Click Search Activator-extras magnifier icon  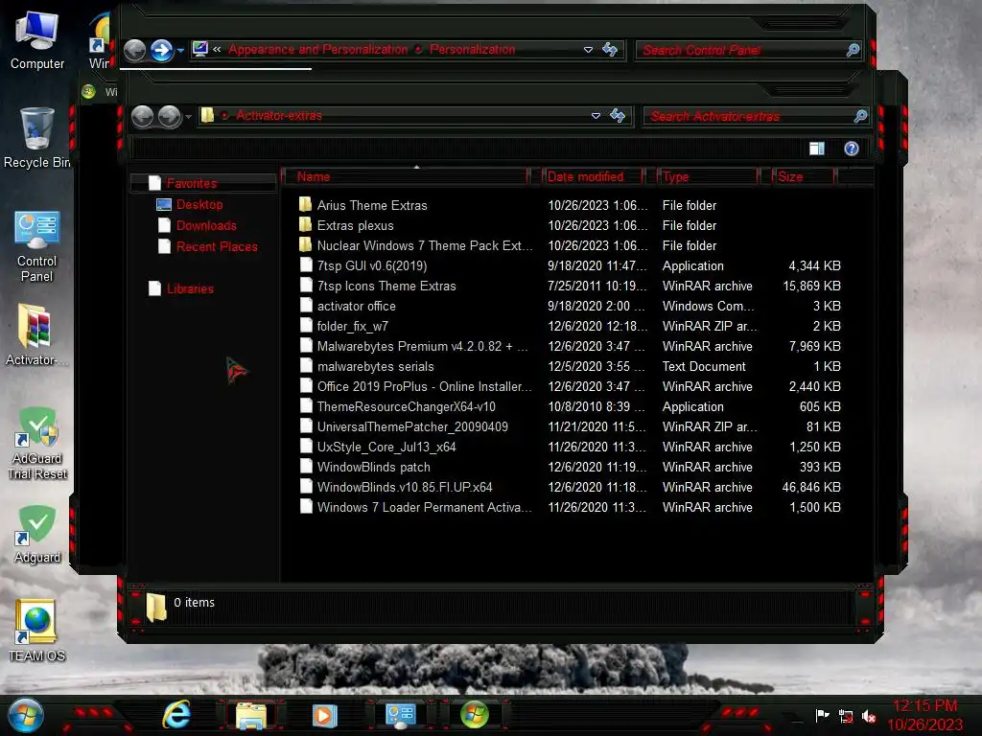(x=860, y=116)
